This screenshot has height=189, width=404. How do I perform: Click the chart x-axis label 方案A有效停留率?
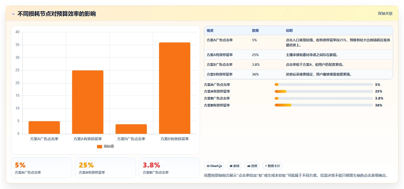pyautogui.click(x=88, y=139)
